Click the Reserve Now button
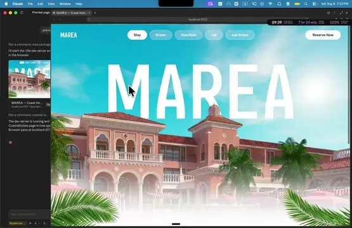This screenshot has width=352, height=228. pos(323,35)
